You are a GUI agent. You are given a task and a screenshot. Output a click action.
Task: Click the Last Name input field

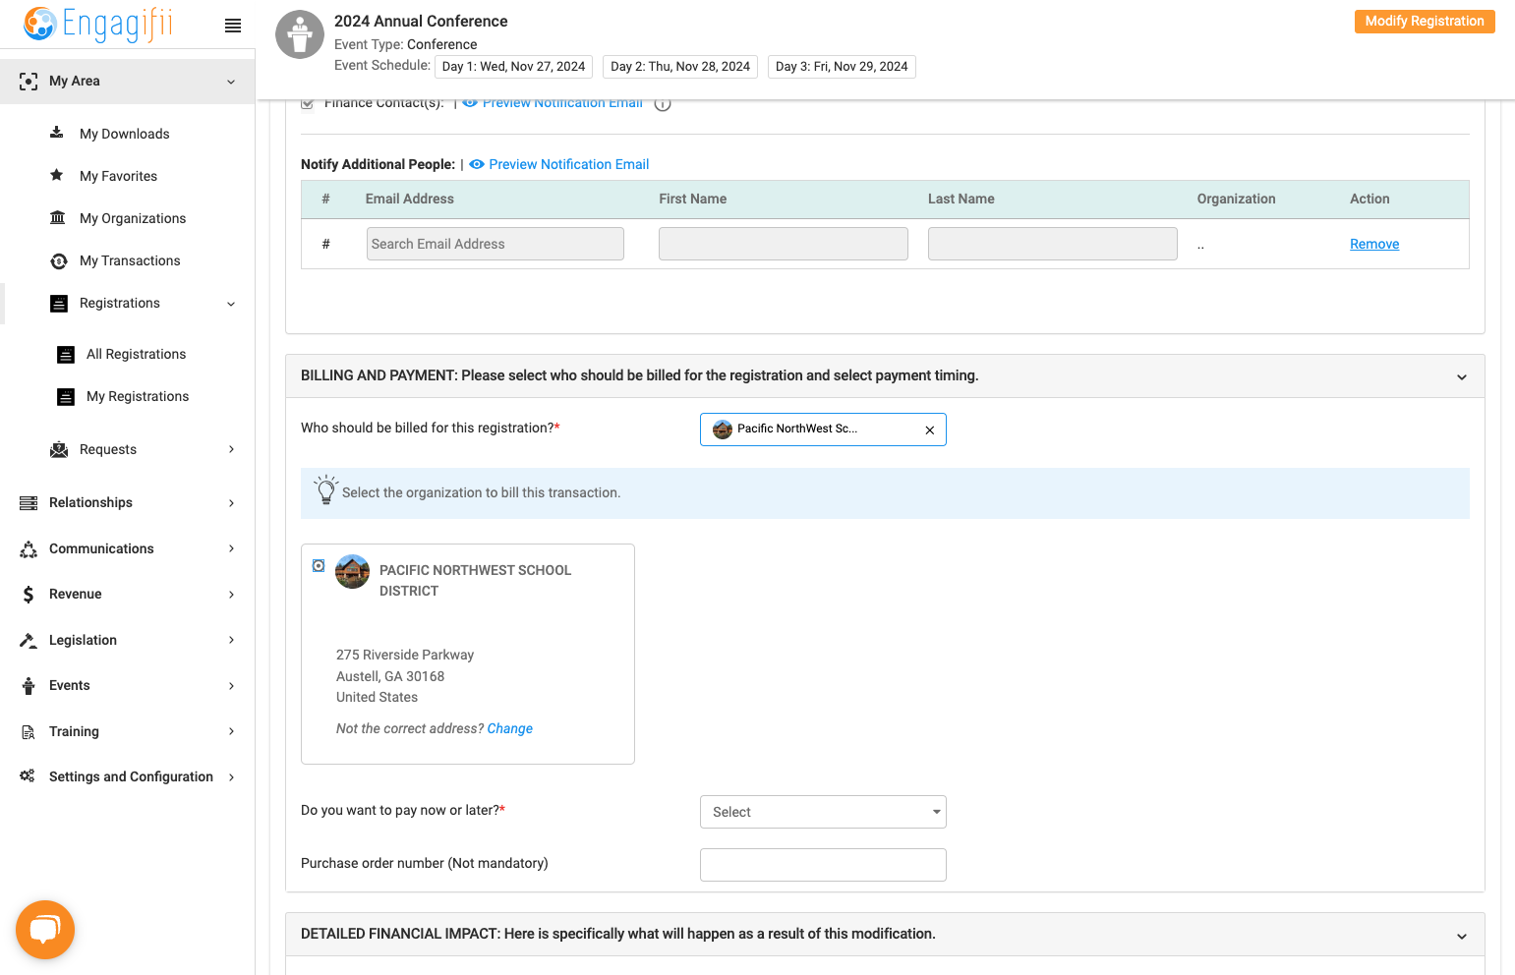coord(1053,244)
